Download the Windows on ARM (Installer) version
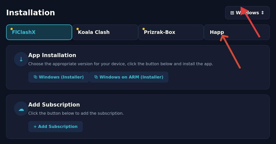Viewport: 276px width, 144px height. click(x=129, y=77)
